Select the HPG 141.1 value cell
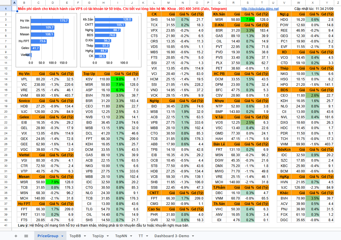The height and width of the screenshot is (240, 341). pos(327,85)
